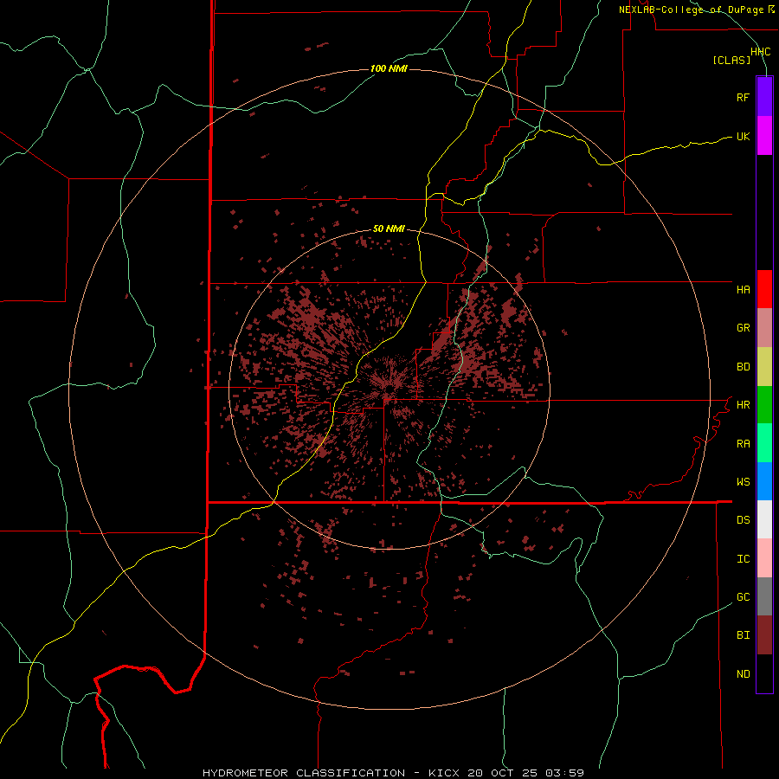Screen dimensions: 779x779
Task: Click the 'WS' legend label
Action: point(743,482)
